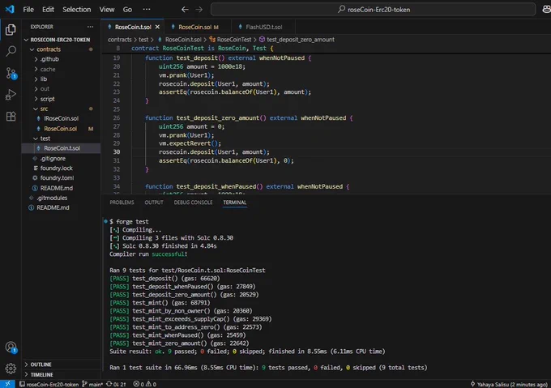Collapse the contracts folder

click(x=61, y=49)
